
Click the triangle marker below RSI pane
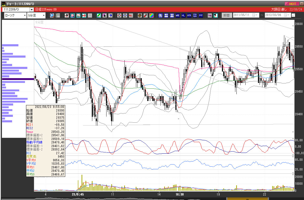(x=293, y=174)
